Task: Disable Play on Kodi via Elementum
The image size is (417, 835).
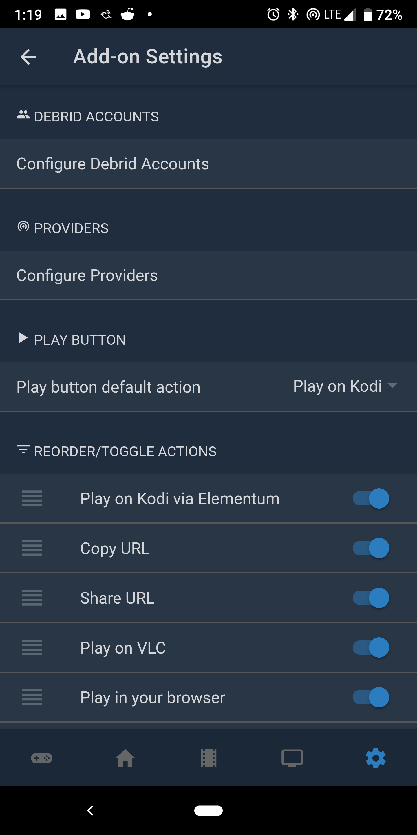Action: coord(371,498)
